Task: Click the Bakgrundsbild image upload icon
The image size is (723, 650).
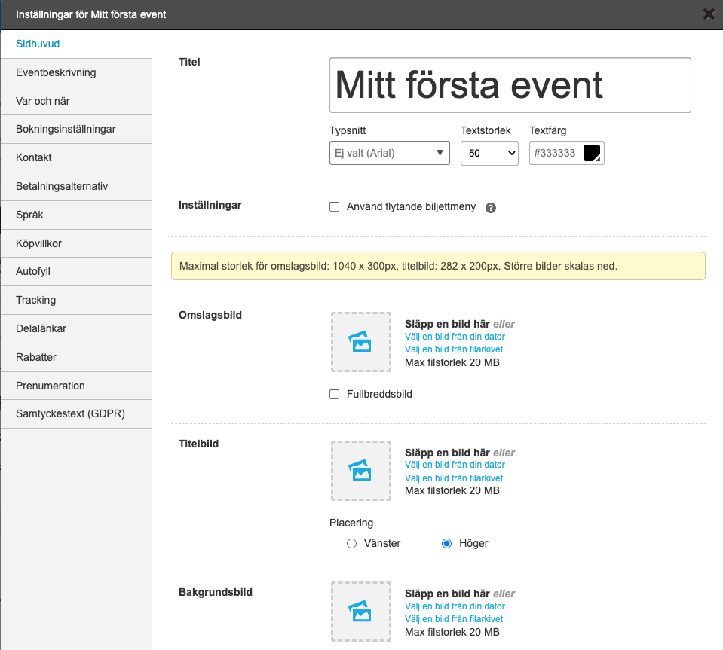Action: tap(360, 612)
